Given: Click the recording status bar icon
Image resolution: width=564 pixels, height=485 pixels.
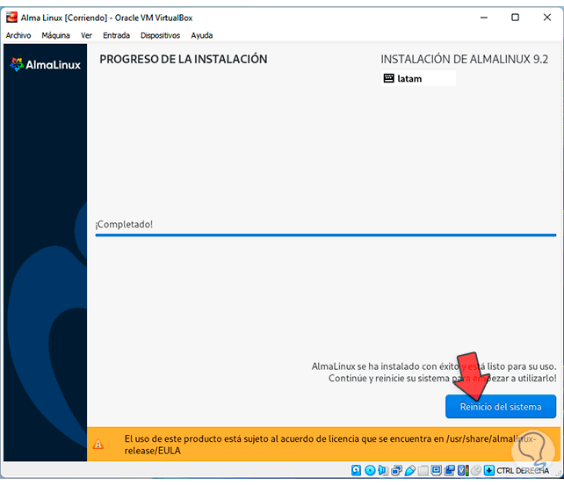Looking at the screenshot, I should pyautogui.click(x=450, y=470).
